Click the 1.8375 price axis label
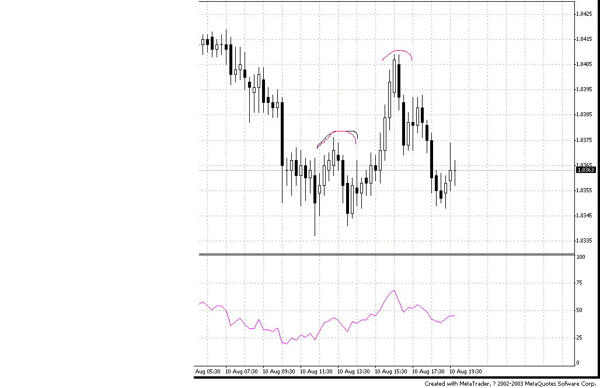Viewport: 600px width, 388px height. coord(585,140)
